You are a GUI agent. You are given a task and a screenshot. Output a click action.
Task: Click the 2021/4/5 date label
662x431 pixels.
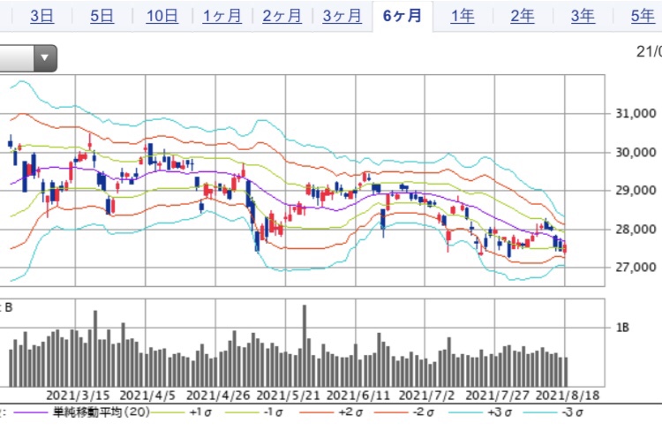[x=147, y=396]
